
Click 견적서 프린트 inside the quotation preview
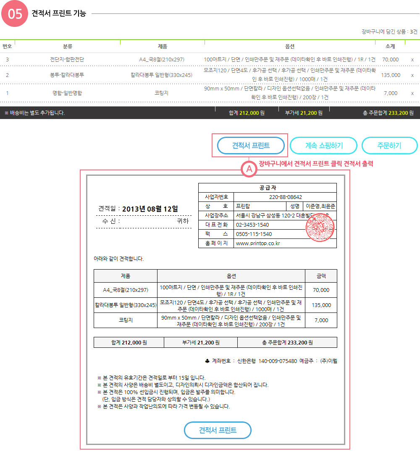tap(218, 430)
